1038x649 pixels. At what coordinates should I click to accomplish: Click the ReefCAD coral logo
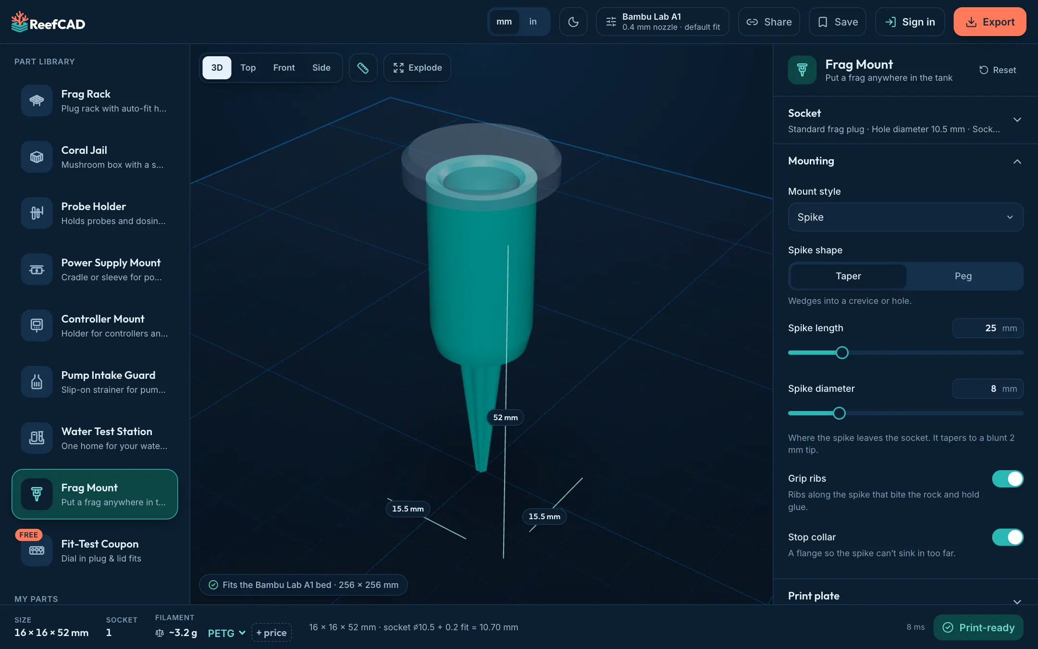[20, 22]
